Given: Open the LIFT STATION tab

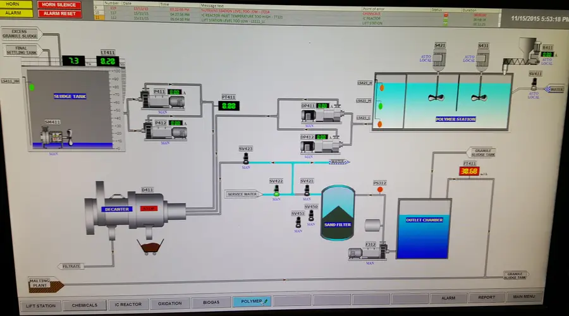Looking at the screenshot, I should 40,306.
